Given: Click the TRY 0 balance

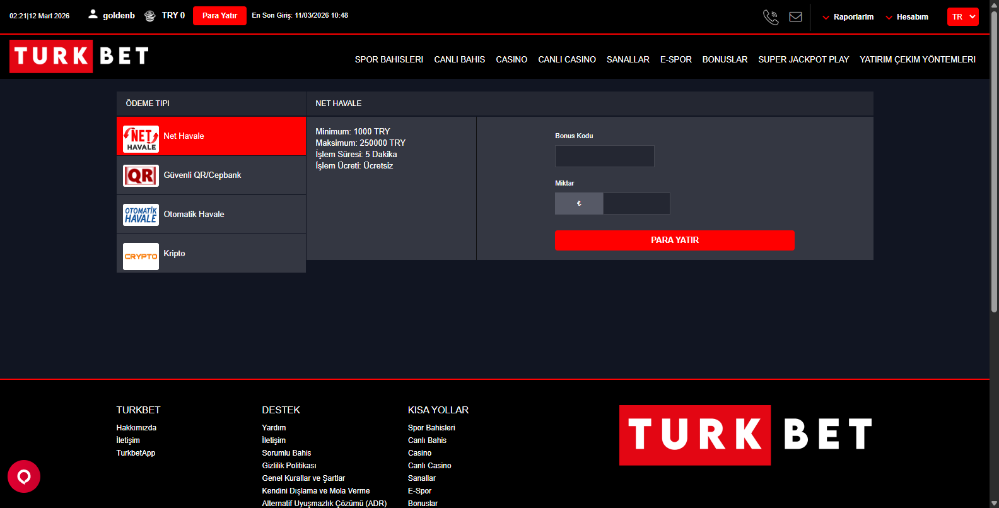Looking at the screenshot, I should click(173, 16).
